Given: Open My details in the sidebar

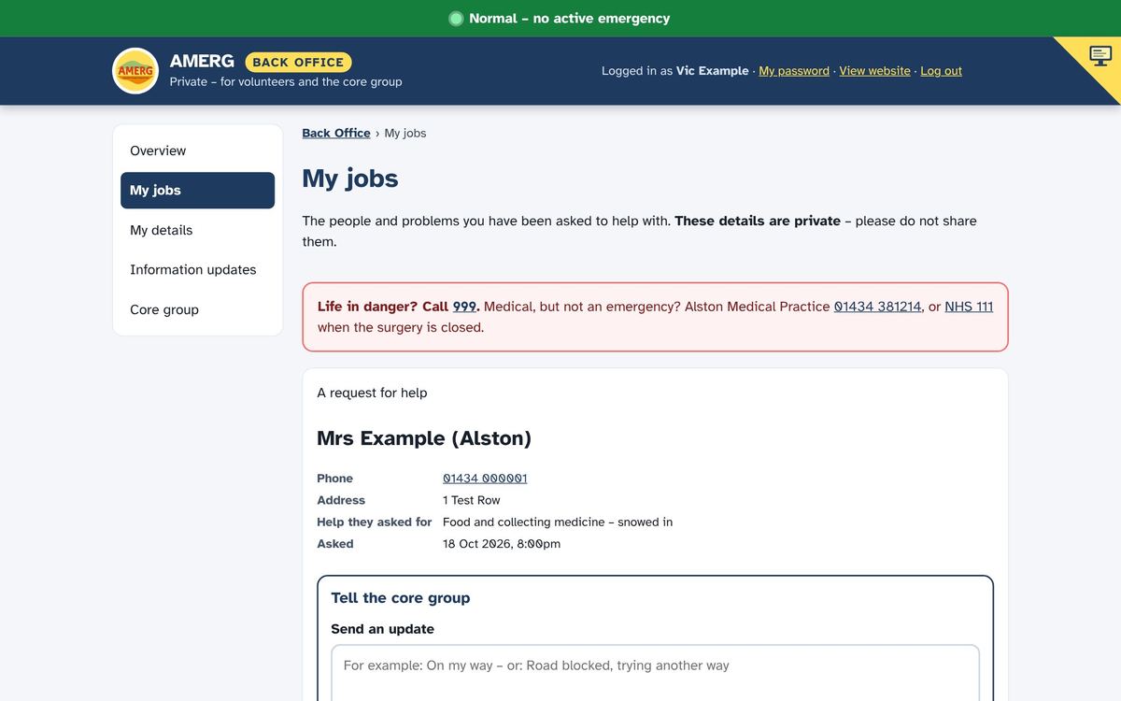Looking at the screenshot, I should [x=197, y=230].
